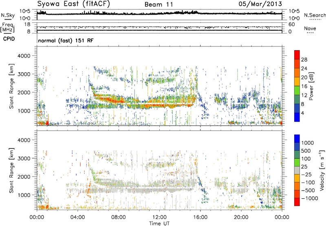Click the '08:00' time tick label

coord(119,217)
